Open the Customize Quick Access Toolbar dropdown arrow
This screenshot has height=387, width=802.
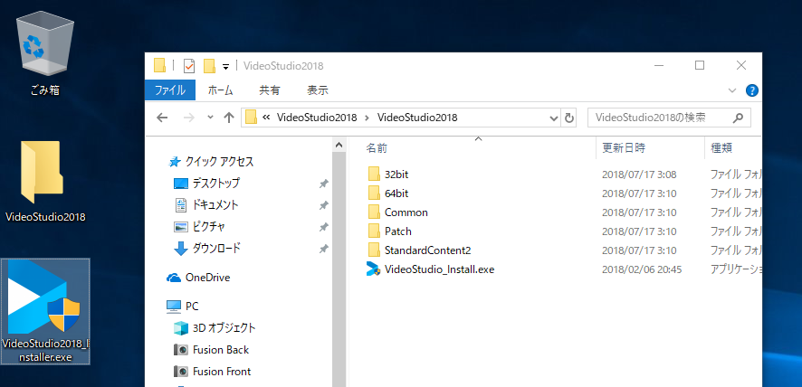pyautogui.click(x=225, y=67)
